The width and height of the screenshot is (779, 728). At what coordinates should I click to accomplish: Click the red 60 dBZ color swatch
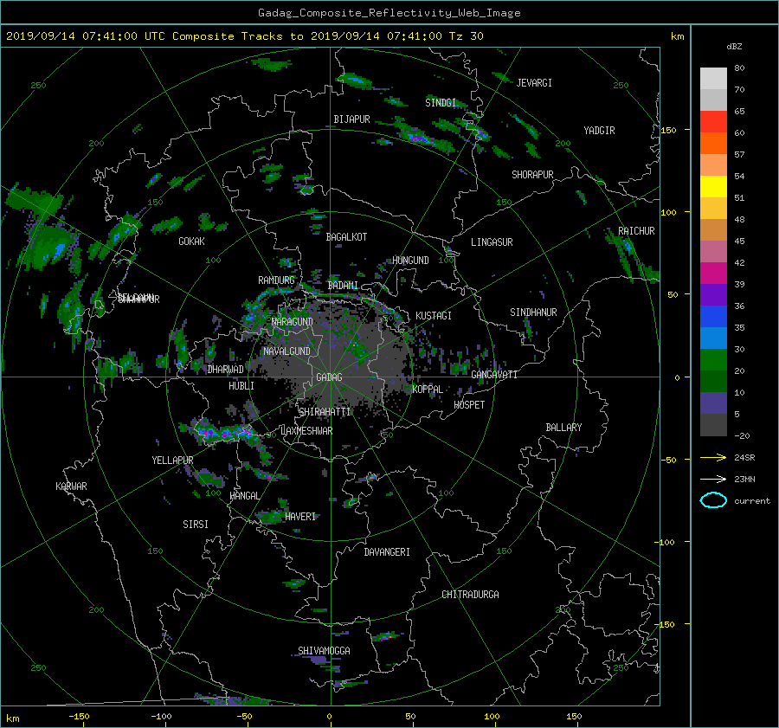[x=713, y=122]
